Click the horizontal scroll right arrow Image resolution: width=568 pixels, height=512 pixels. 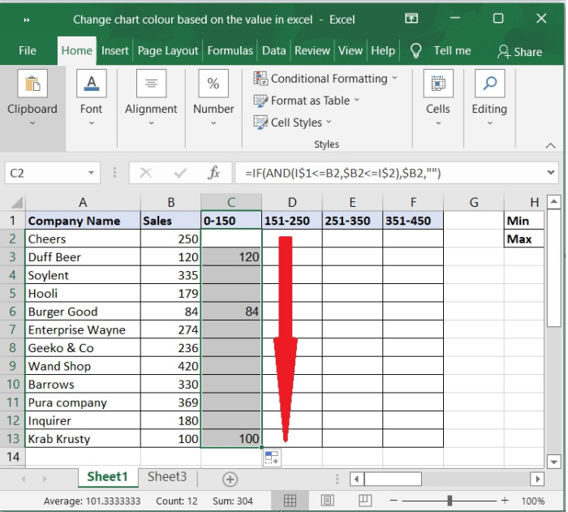[x=537, y=479]
